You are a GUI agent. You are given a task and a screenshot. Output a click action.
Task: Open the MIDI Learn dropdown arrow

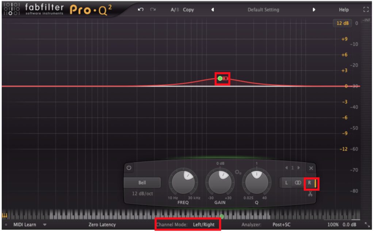(45, 225)
